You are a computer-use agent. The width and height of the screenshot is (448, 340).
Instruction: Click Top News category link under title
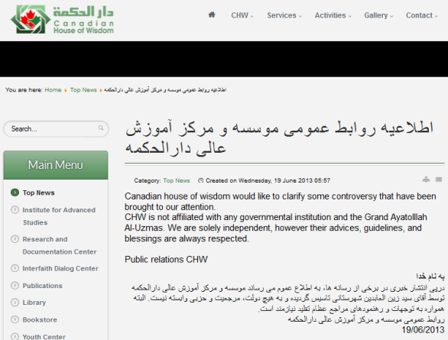point(177,180)
